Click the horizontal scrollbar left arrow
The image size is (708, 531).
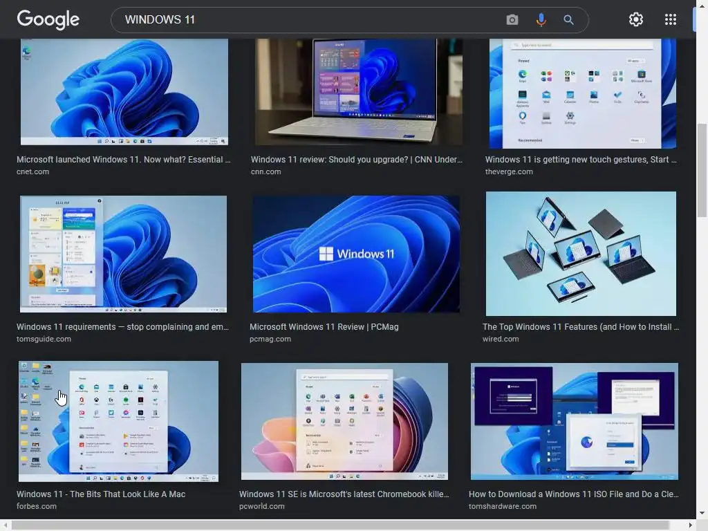coord(6,525)
